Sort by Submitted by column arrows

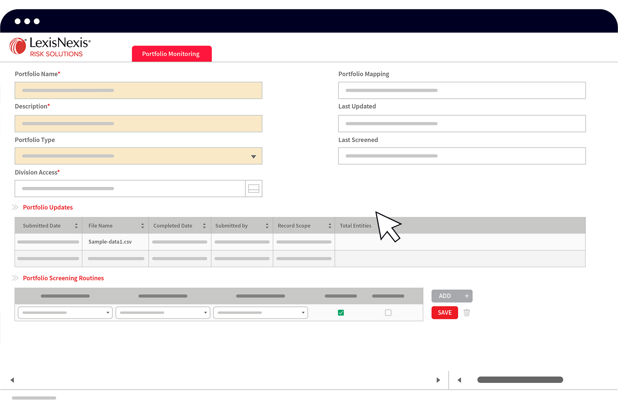tap(267, 226)
